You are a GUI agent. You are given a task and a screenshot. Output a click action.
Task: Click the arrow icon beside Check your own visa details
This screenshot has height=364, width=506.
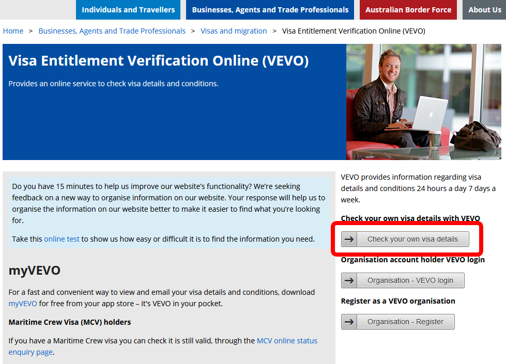click(349, 239)
